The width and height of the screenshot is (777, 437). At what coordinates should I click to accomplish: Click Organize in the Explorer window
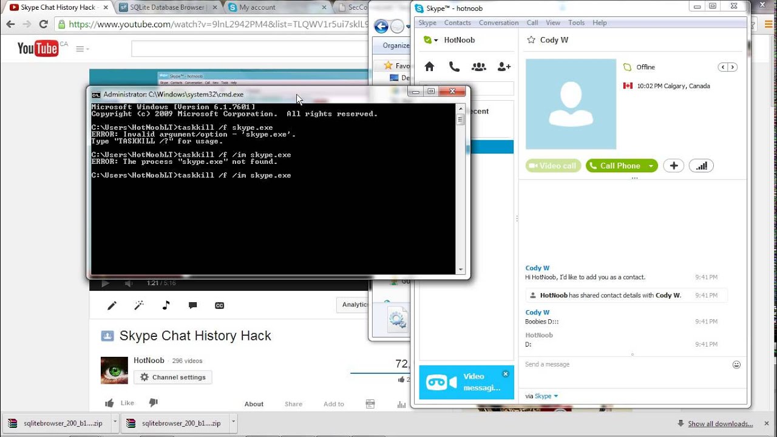(396, 46)
